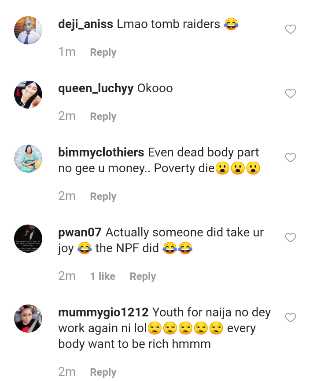317x381 pixels.
Task: Go to bimmyclothiers profile by username
Action: tap(101, 152)
